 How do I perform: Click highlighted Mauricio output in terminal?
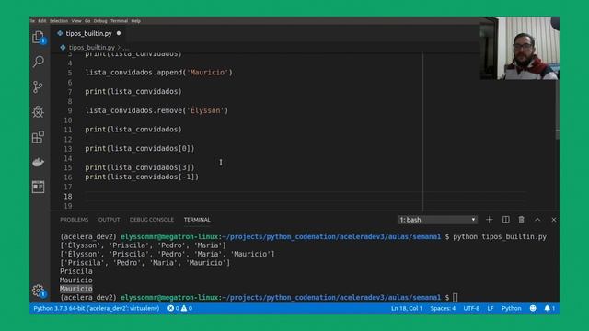75,289
